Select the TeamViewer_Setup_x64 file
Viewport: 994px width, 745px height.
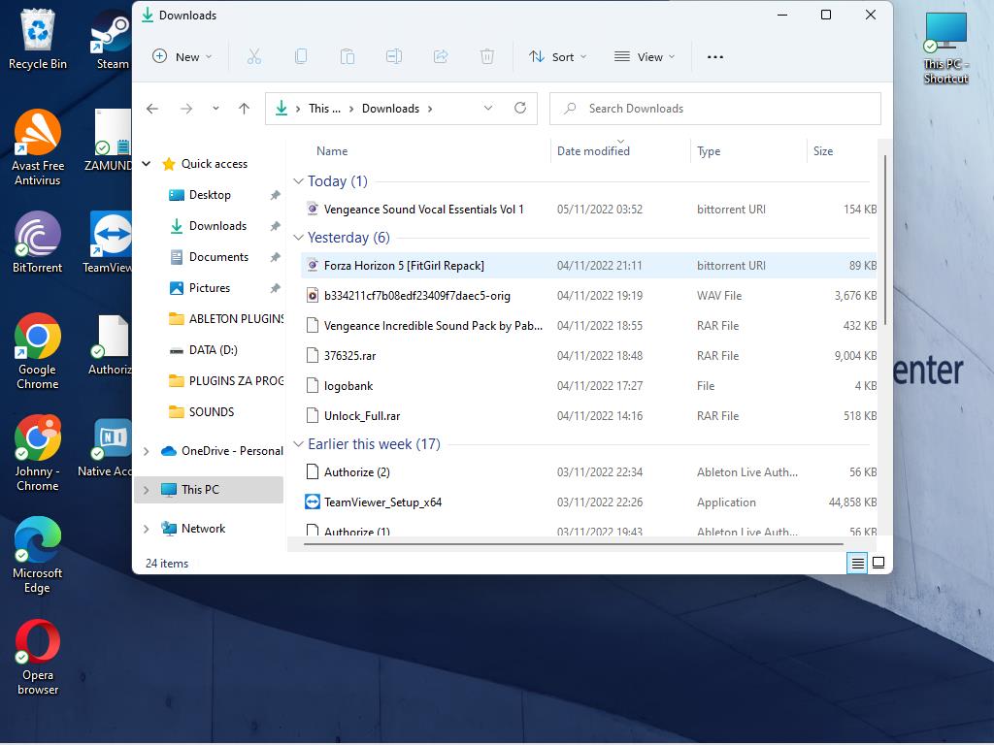point(382,502)
